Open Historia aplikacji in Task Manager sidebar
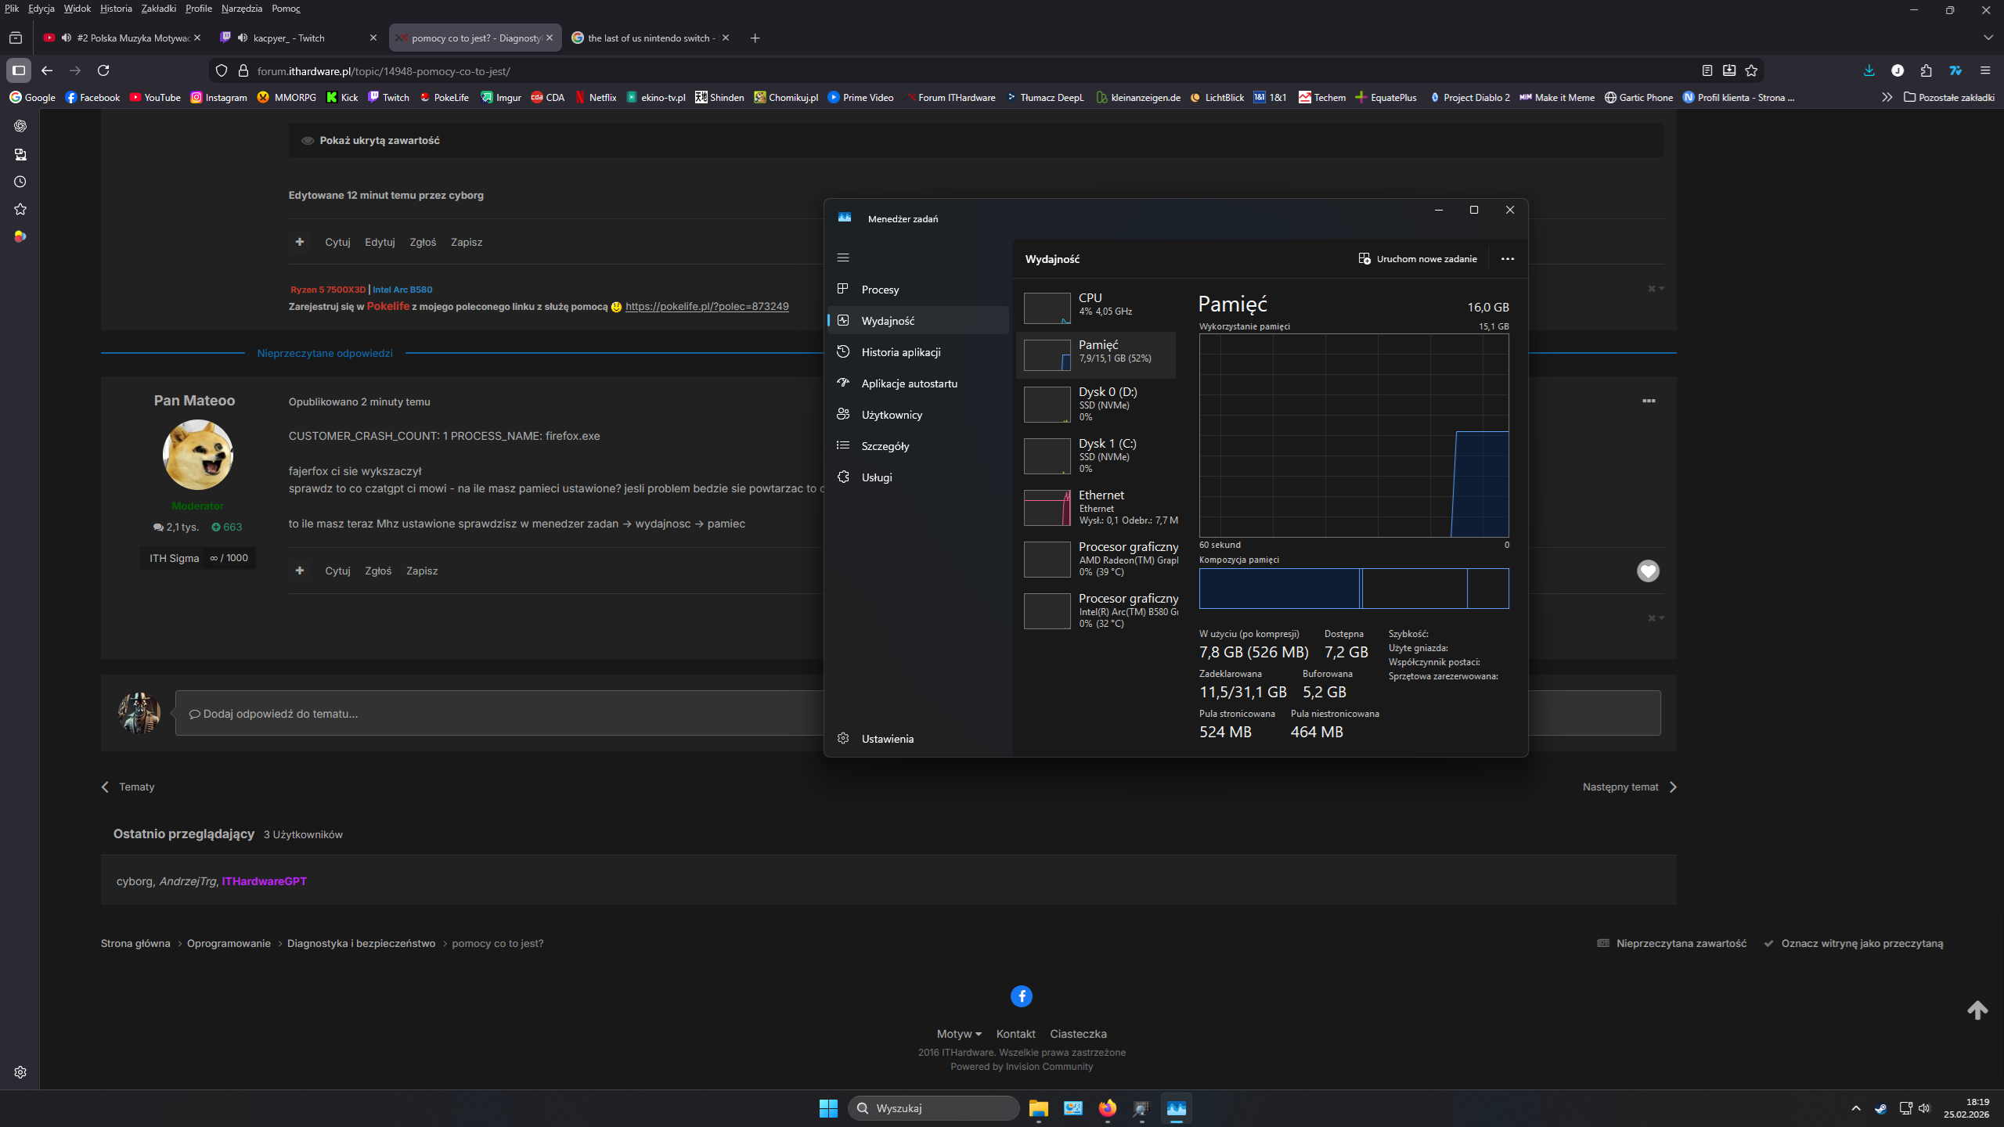 point(900,352)
